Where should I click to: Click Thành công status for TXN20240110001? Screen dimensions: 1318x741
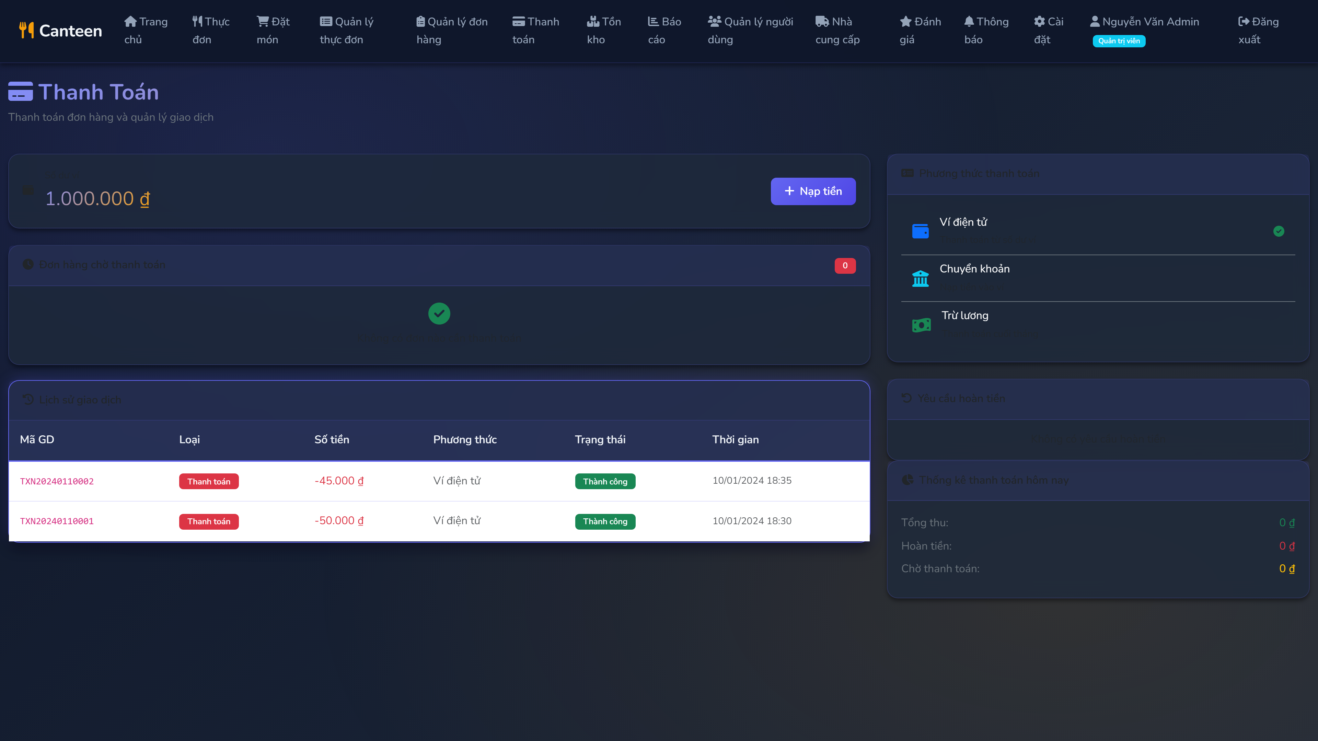coord(605,521)
